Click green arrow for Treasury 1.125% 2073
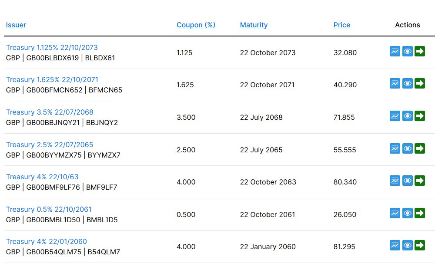This screenshot has width=435, height=263. 420,51
